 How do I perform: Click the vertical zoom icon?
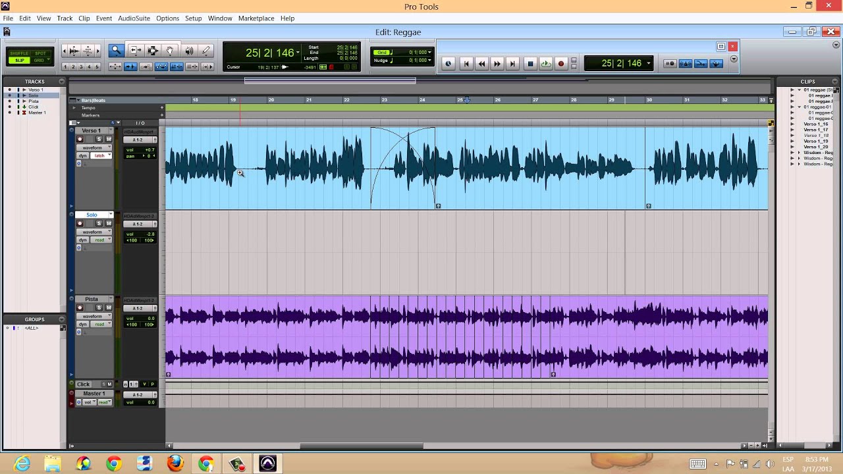tap(87, 51)
